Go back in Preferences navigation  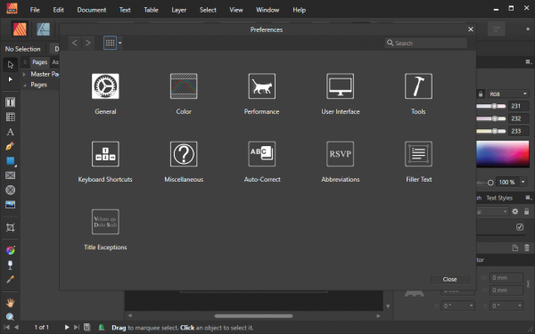(75, 43)
